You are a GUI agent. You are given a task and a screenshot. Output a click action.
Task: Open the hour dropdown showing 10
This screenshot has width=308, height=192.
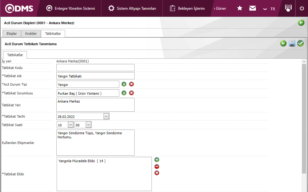tap(70, 125)
